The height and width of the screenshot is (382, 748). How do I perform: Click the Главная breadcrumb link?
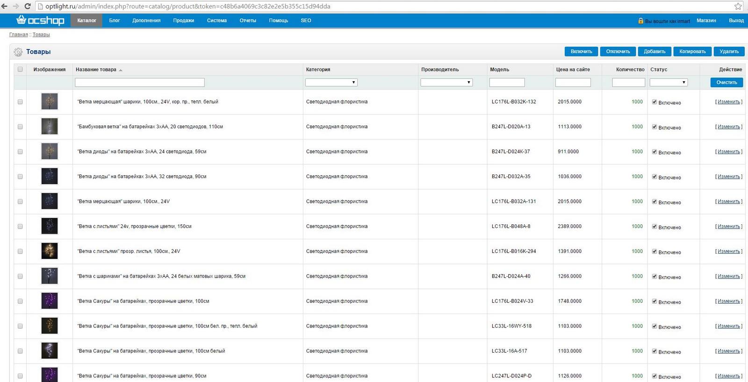click(19, 35)
